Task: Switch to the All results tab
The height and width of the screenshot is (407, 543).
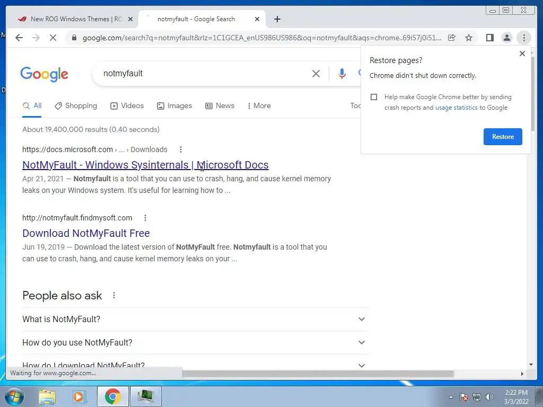Action: click(32, 106)
